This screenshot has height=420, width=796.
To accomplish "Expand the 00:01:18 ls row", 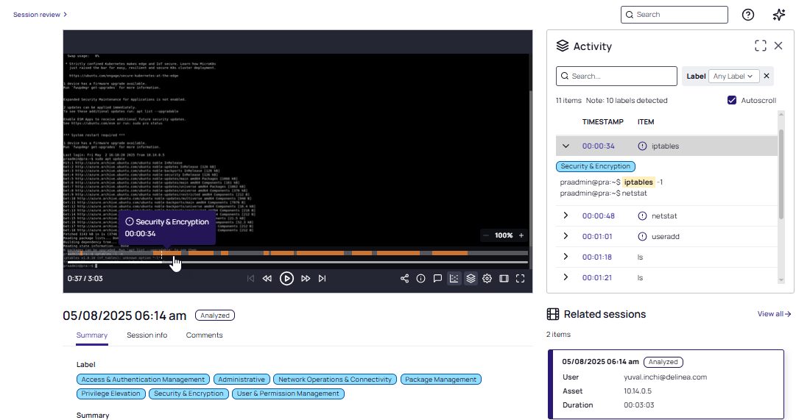I will [x=566, y=257].
